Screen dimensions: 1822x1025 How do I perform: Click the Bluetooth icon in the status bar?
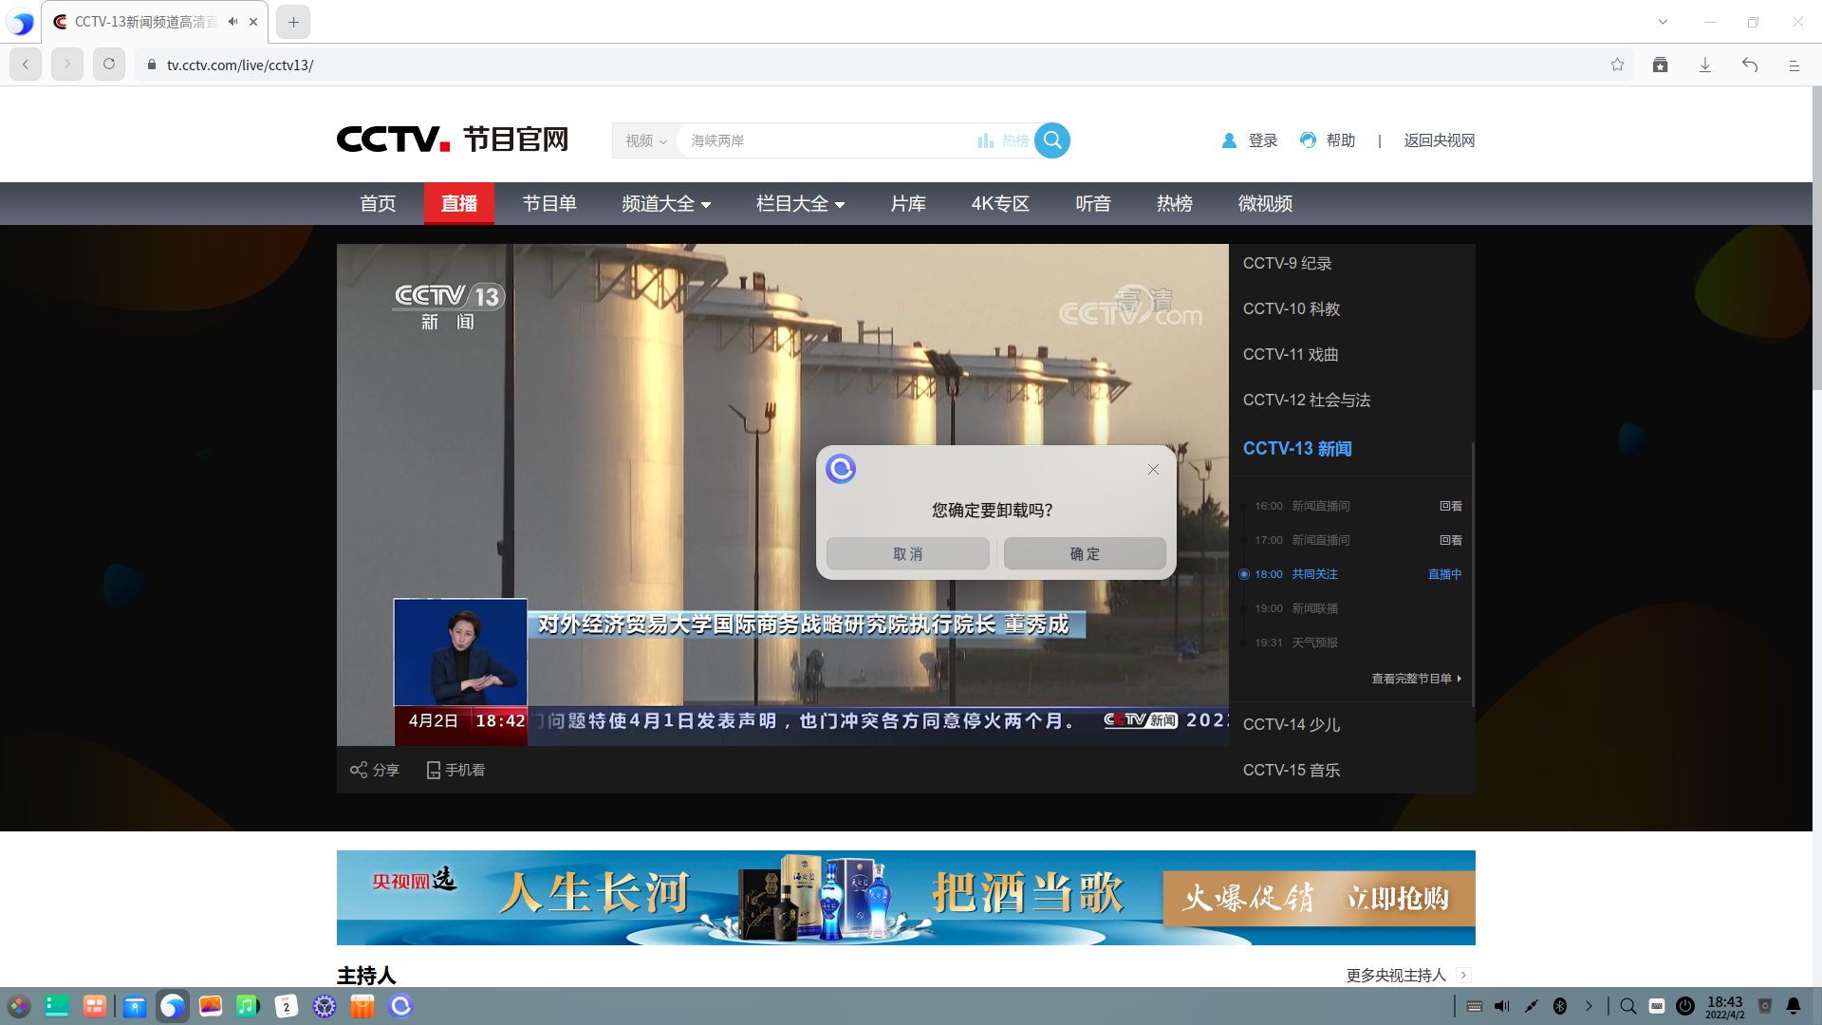click(1558, 1006)
